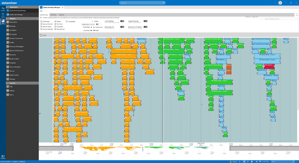Uncheck the Quarantined filter checkbox
The width and height of the screenshot is (299, 163).
(55, 29)
